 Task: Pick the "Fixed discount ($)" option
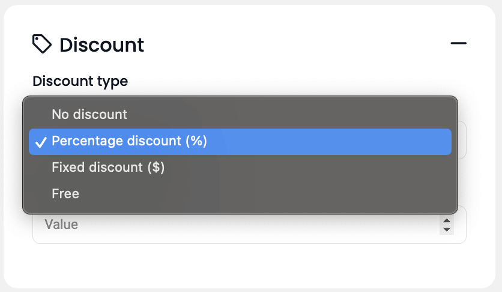coord(108,168)
